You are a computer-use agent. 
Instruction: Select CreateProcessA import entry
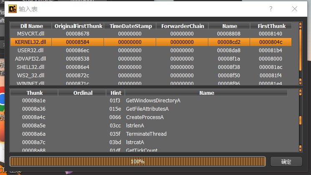click(x=149, y=117)
